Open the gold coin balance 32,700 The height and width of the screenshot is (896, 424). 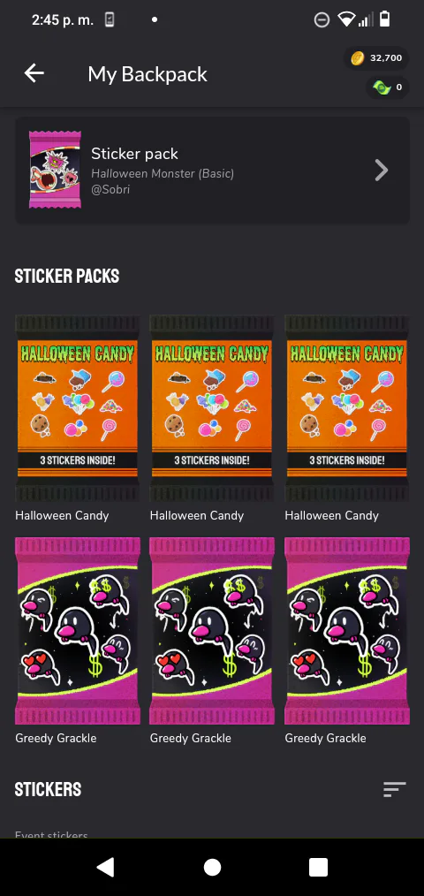[376, 57]
